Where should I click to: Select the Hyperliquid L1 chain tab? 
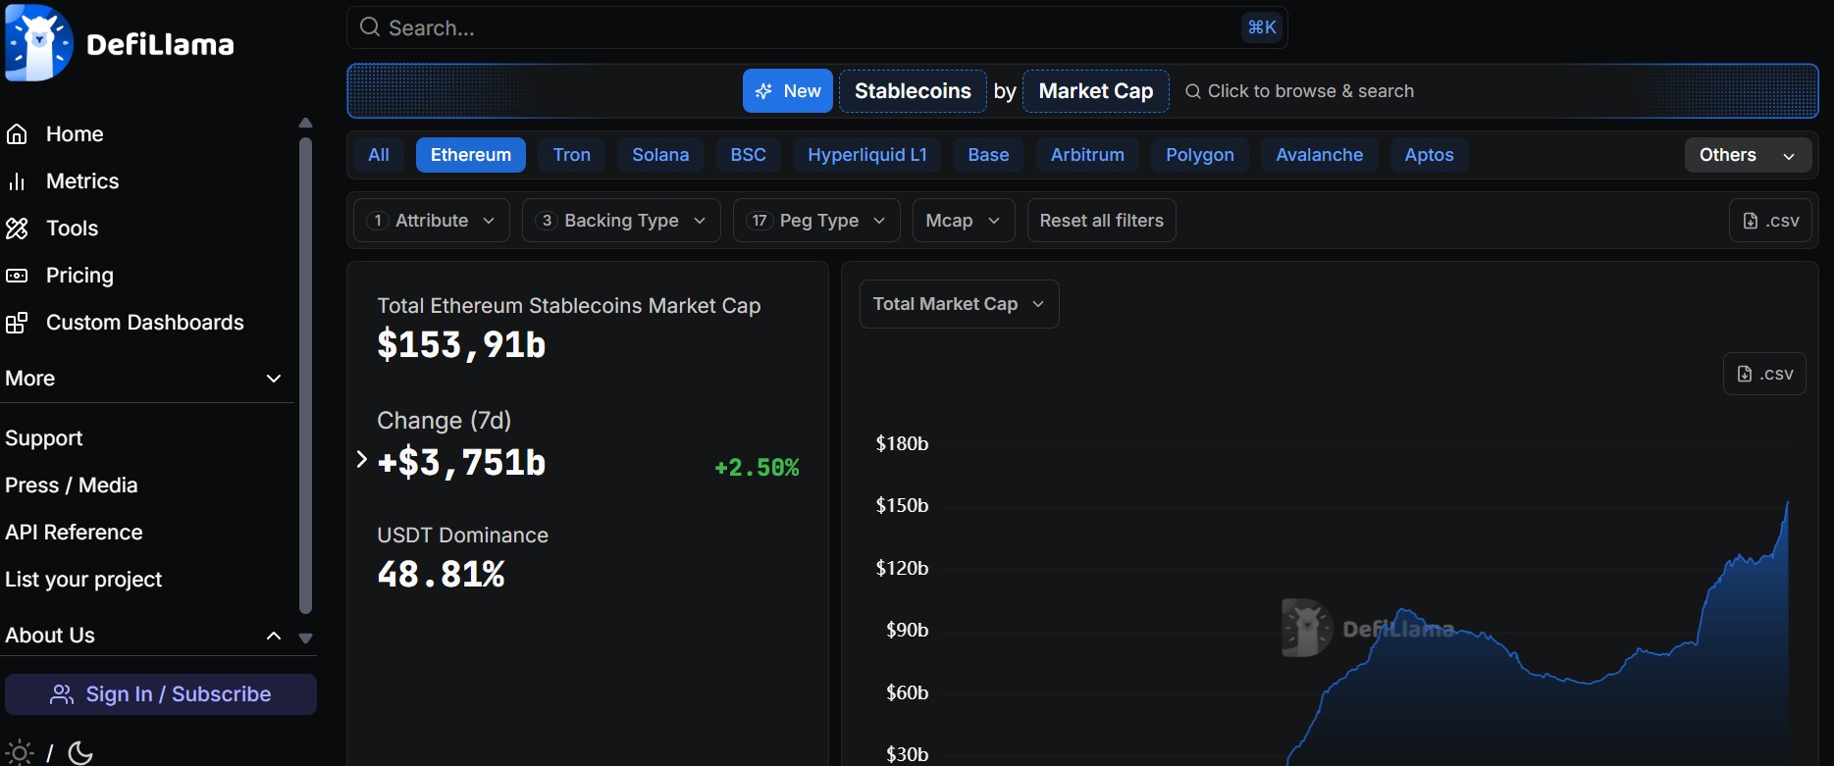click(867, 155)
